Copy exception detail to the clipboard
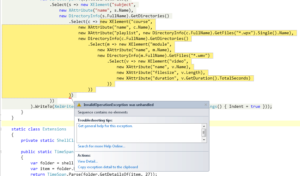The height and width of the screenshot is (176, 300). [x=108, y=167]
